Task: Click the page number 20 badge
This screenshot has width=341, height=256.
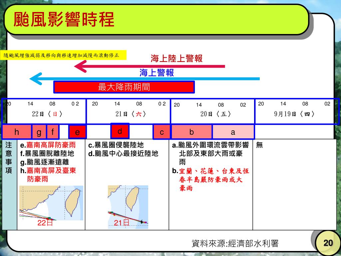Action: [328, 243]
